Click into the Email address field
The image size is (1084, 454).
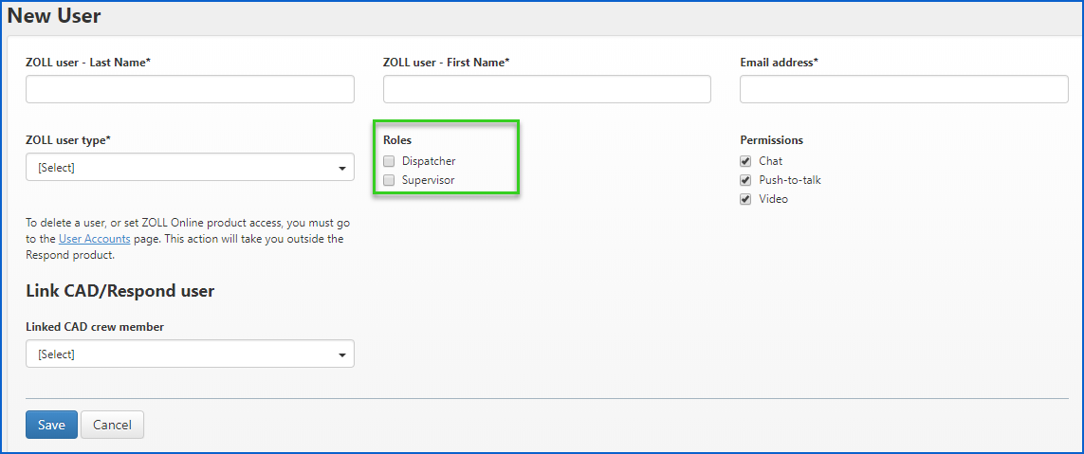click(904, 89)
